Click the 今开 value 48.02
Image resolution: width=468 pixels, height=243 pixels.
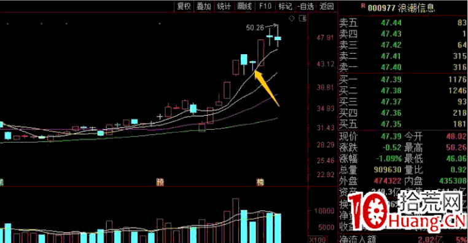(456, 137)
